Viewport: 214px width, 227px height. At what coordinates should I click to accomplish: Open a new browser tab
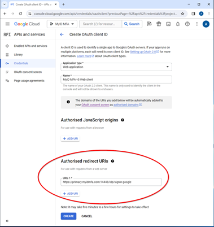(63, 5)
